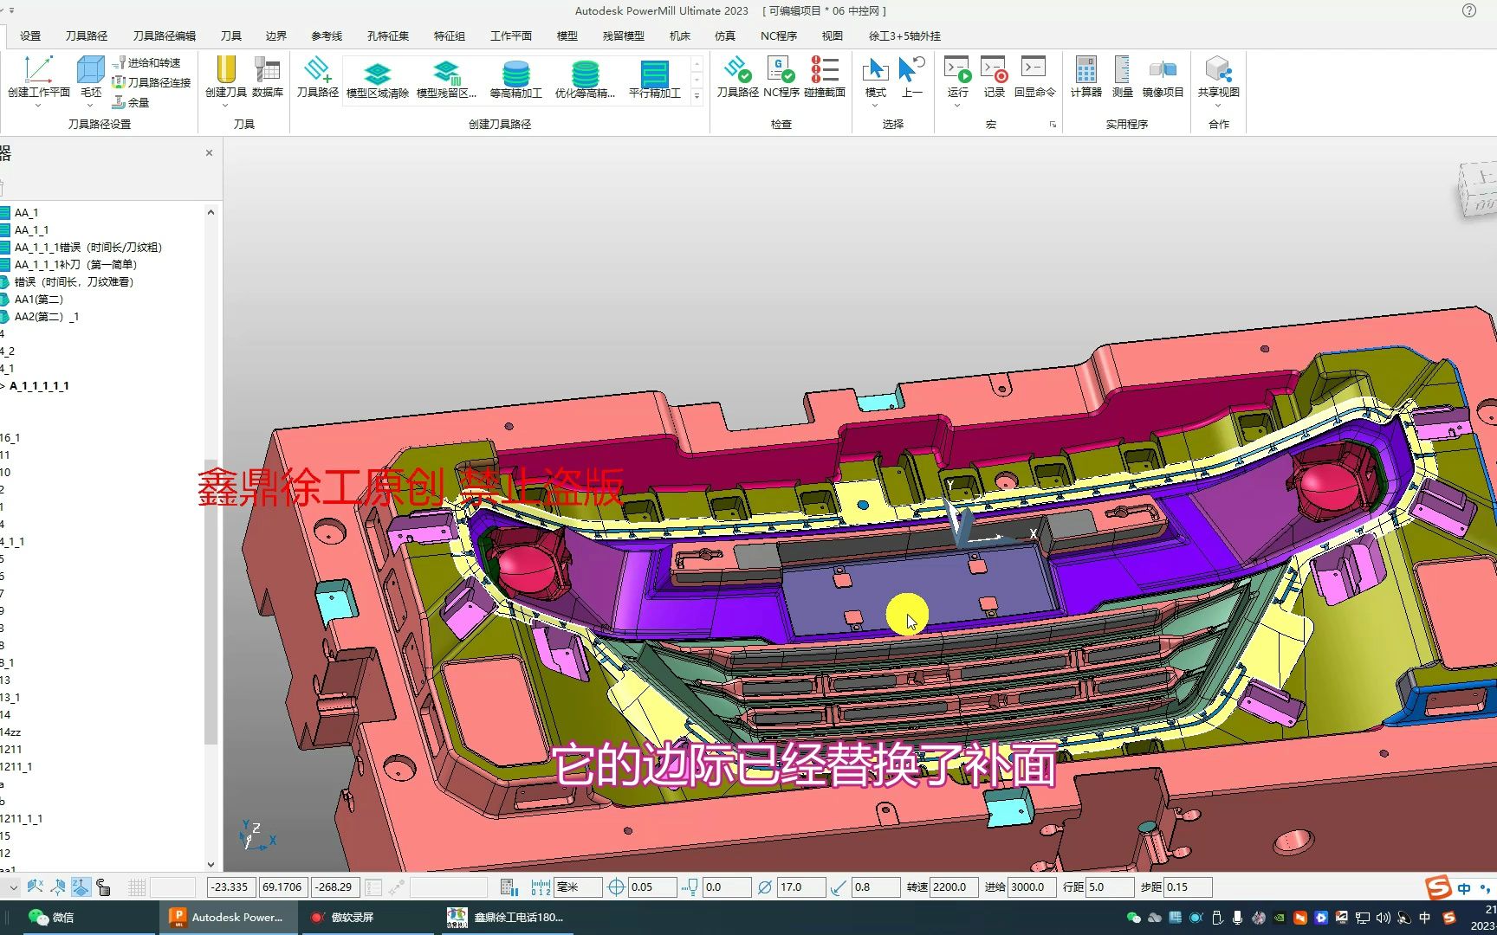
Task: Expand 创建刀具 dropdown arrow
Action: point(225,106)
